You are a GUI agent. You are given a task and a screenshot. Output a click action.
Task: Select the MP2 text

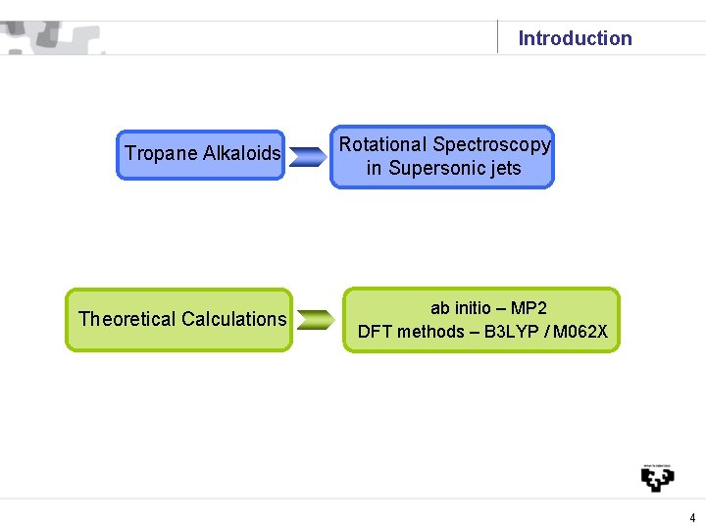pos(529,308)
